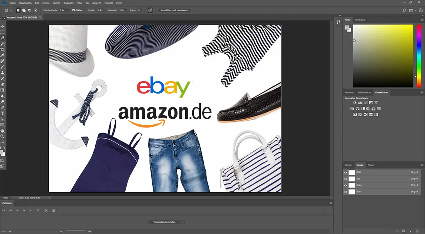Viewport: 425px width, 234px height.
Task: Toggle the Glätten checkbox
Action: point(73,10)
